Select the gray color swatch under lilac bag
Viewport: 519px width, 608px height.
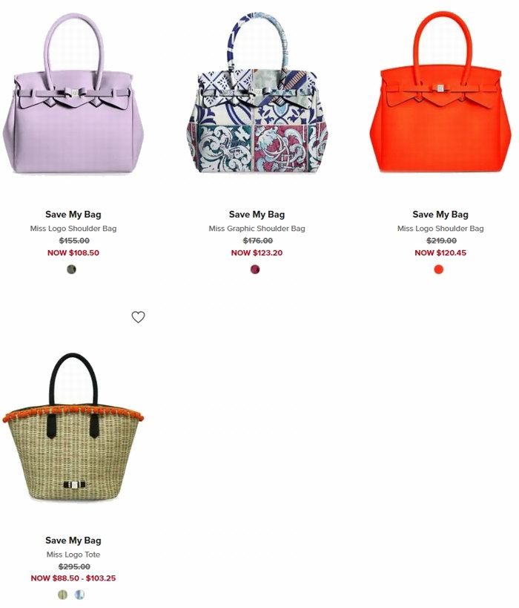[x=72, y=269]
